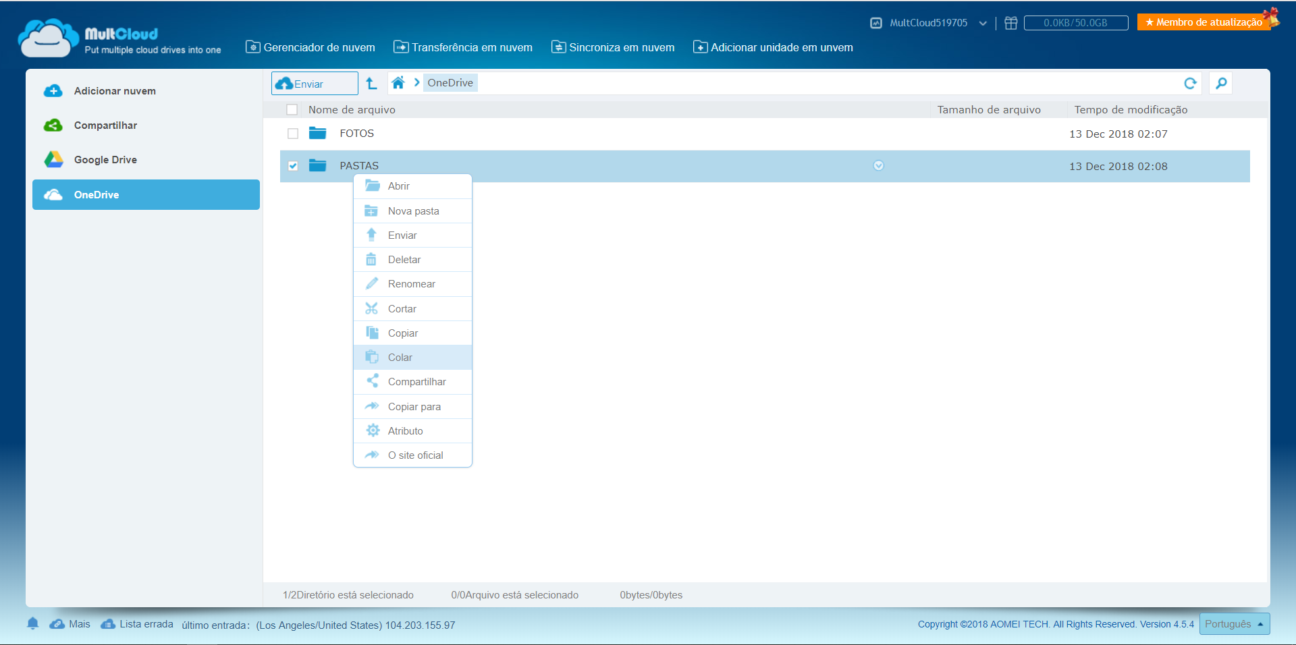This screenshot has height=645, width=1296.
Task: Open the FOTOS folder icon
Action: pos(317,134)
